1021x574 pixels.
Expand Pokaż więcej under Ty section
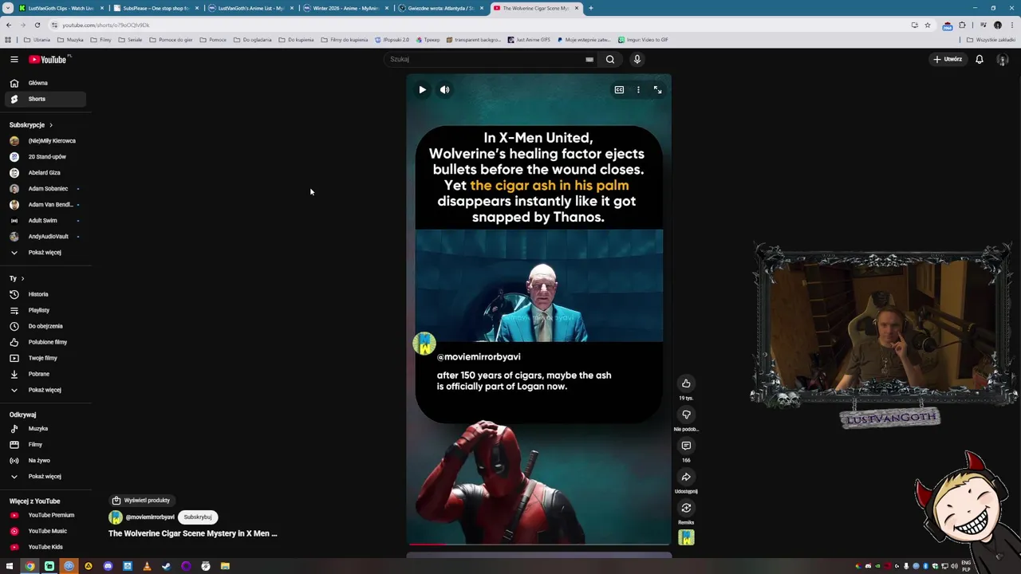45,390
